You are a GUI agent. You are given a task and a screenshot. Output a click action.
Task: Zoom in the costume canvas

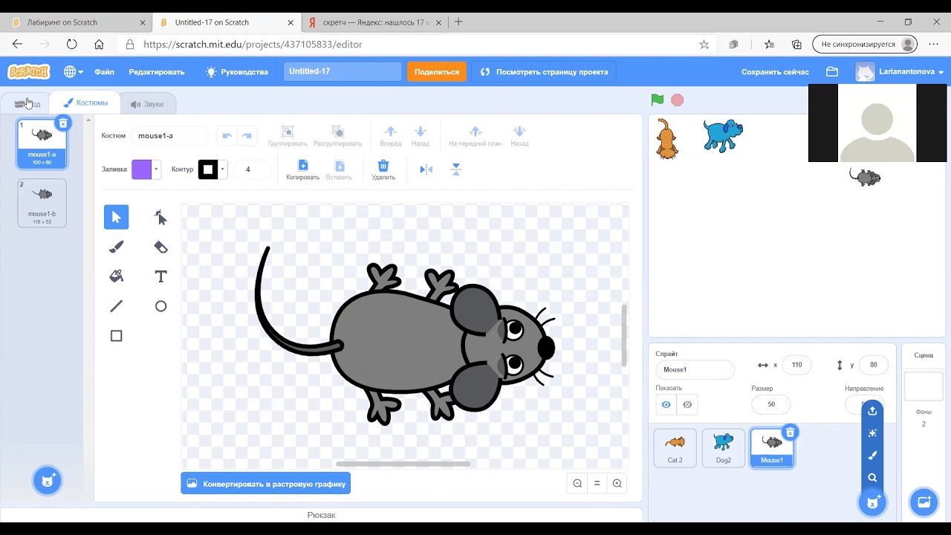(x=617, y=484)
